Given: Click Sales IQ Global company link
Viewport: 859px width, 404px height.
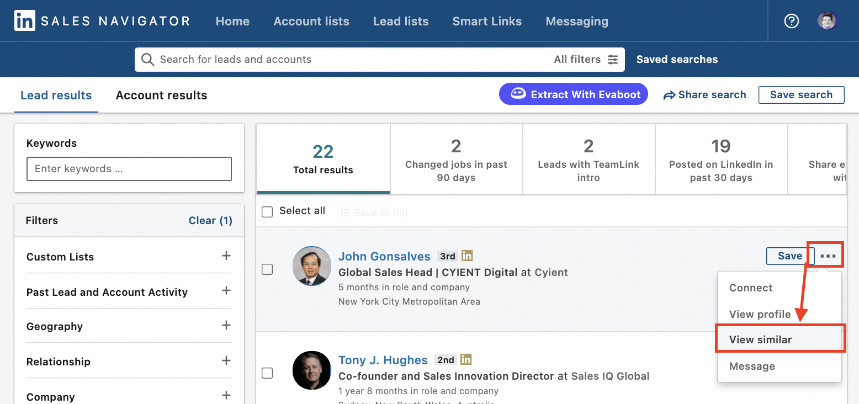Looking at the screenshot, I should [x=610, y=376].
